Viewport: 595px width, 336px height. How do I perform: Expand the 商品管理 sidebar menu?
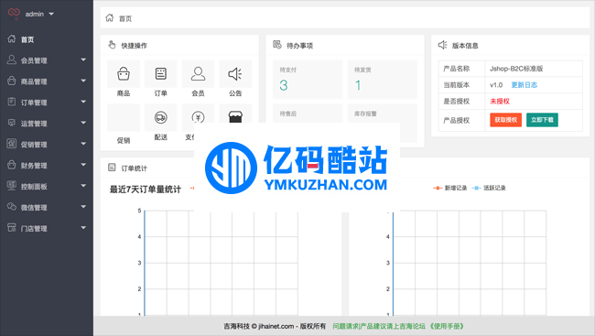(47, 81)
